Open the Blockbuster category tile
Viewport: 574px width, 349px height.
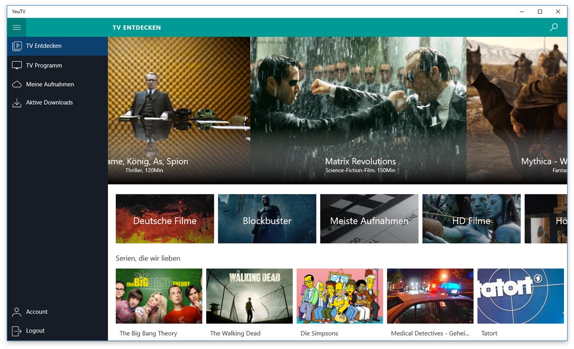267,219
